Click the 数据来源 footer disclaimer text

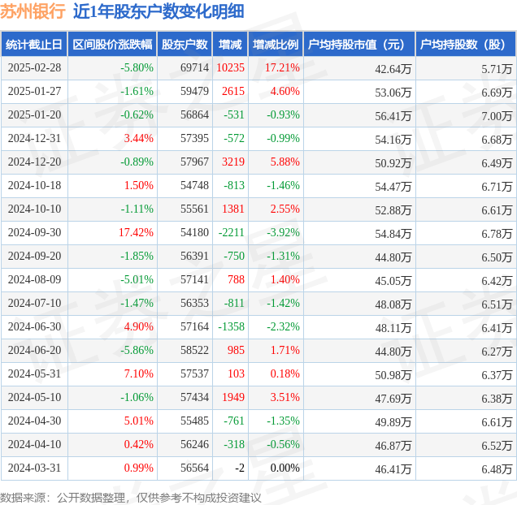(x=131, y=497)
